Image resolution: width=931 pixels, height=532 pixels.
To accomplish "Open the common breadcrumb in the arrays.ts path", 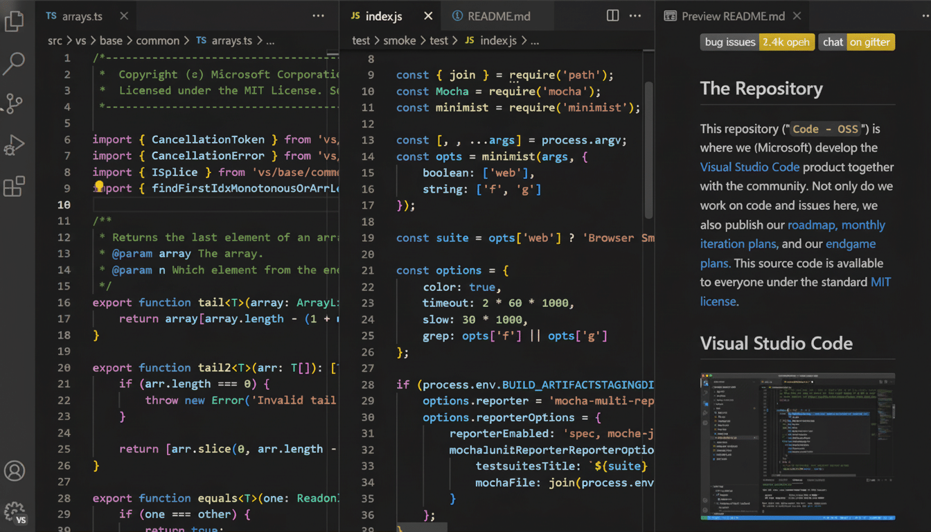I will (157, 40).
